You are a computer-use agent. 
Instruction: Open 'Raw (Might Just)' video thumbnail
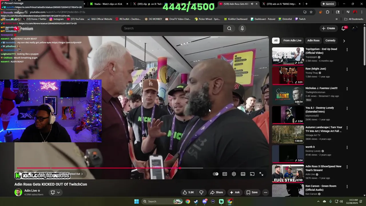288,76
